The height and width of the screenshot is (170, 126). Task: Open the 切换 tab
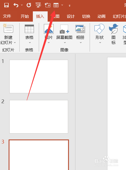pos(86,16)
